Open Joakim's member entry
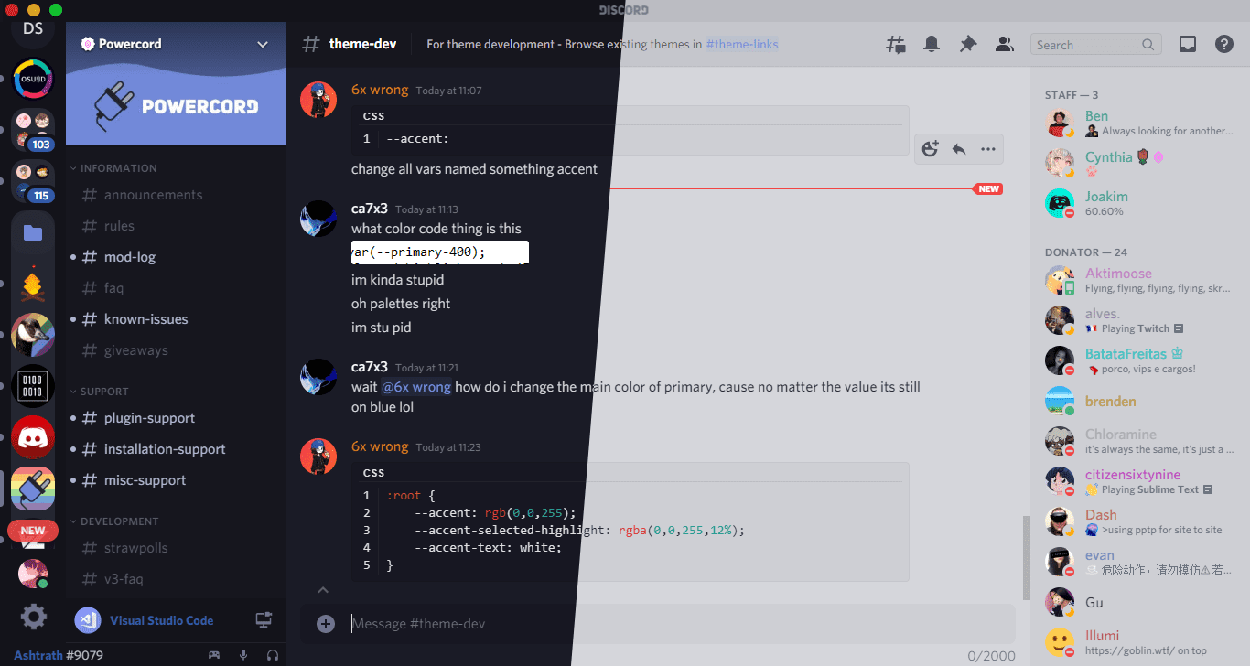This screenshot has width=1250, height=666. coord(1140,203)
